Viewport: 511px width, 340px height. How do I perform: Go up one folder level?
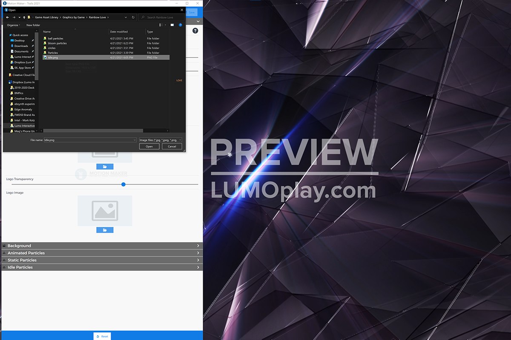tap(24, 17)
